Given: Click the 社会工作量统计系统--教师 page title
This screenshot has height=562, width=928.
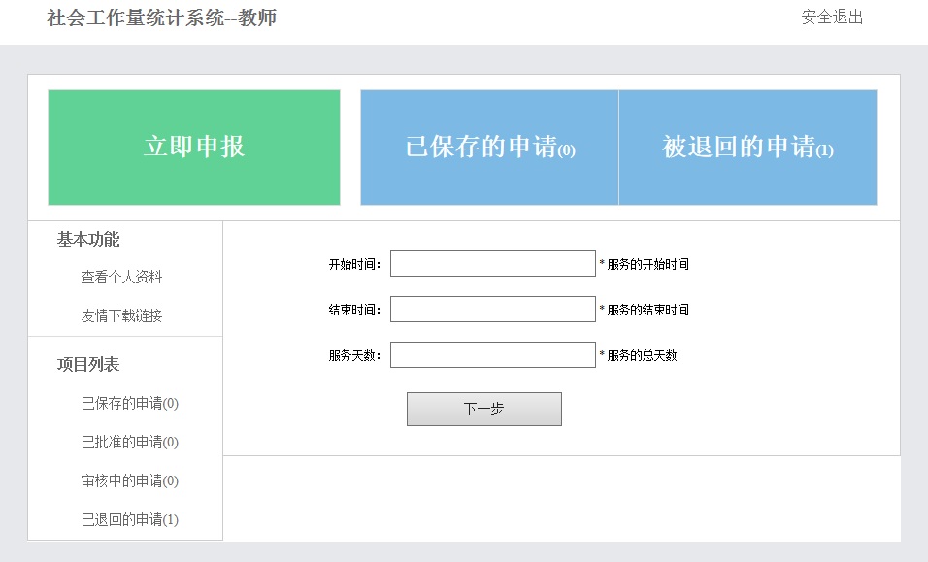Looking at the screenshot, I should (161, 17).
